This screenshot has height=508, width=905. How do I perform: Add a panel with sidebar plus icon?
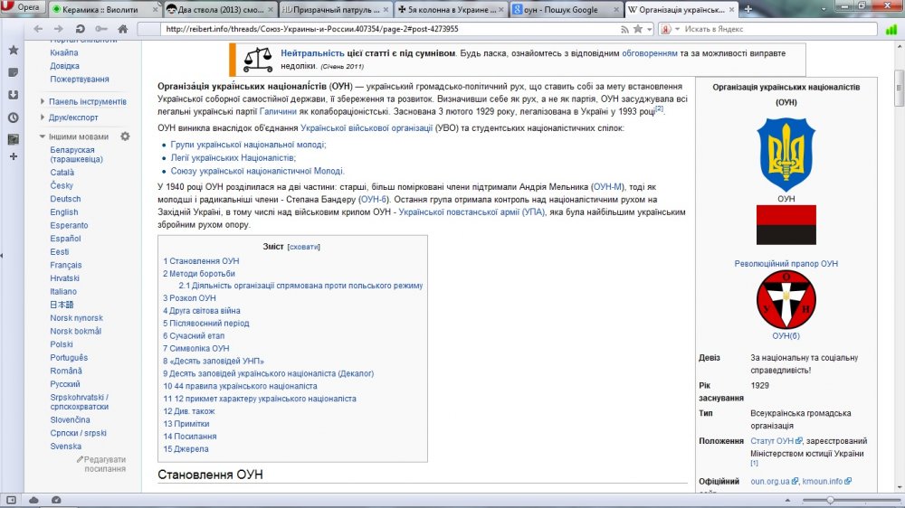point(14,156)
